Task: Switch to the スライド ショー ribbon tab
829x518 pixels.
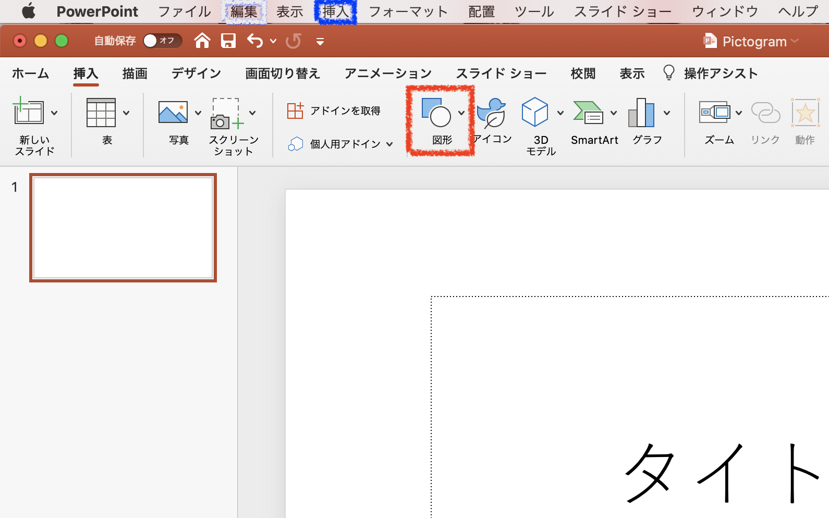Action: click(x=501, y=73)
